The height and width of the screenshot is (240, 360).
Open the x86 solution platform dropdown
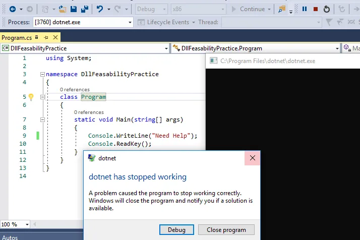pyautogui.click(x=198, y=9)
